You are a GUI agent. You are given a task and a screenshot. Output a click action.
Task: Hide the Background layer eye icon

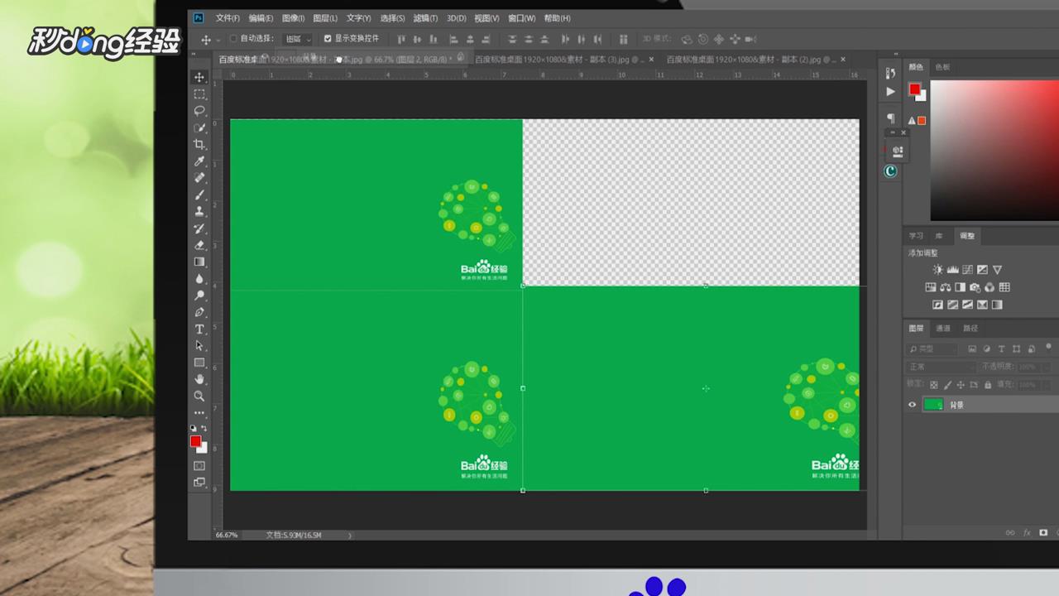coord(913,405)
